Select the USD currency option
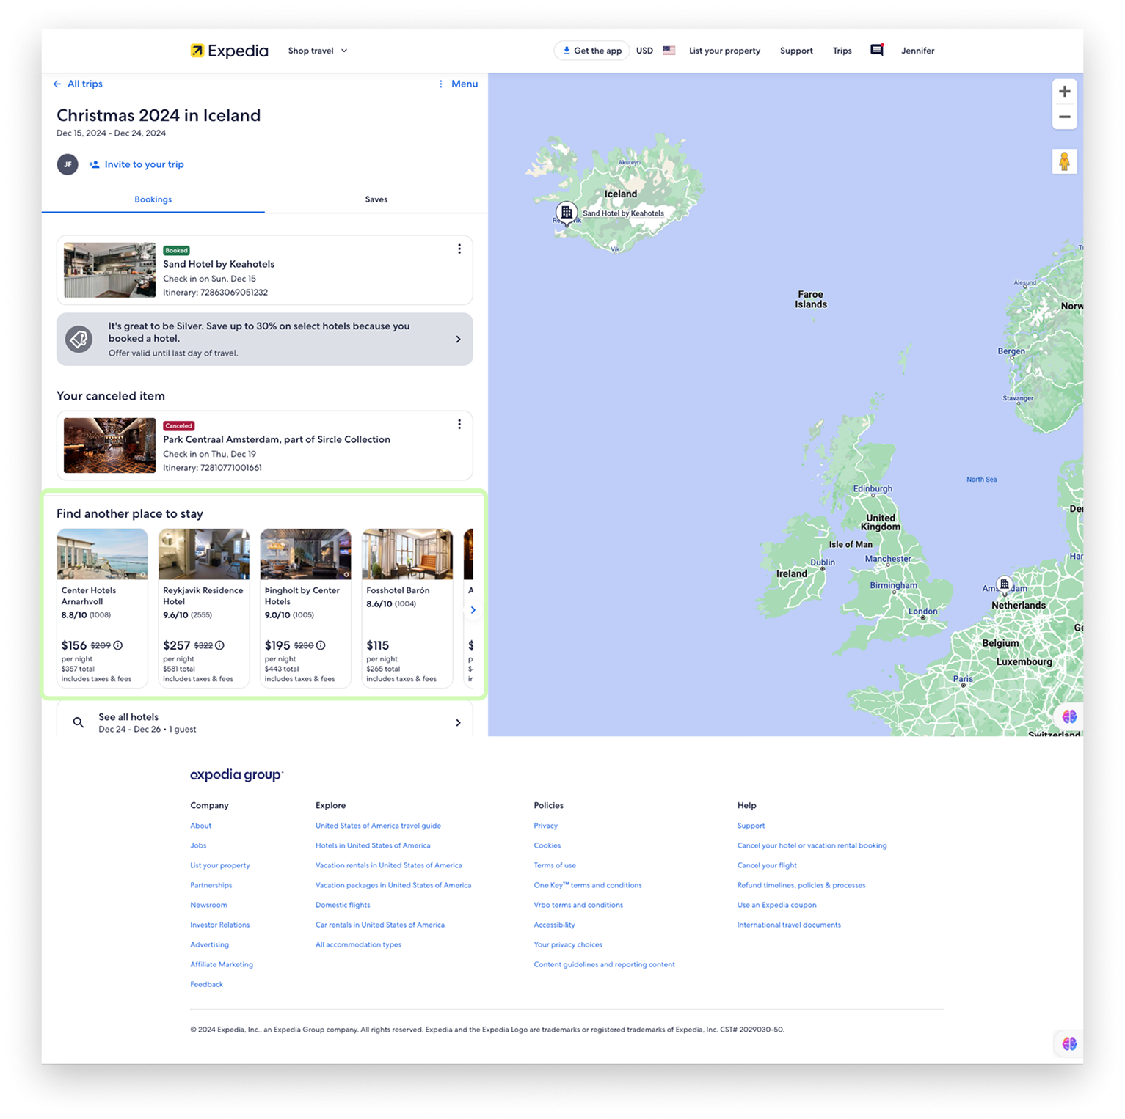Viewport: 1125px width, 1119px height. tap(644, 51)
